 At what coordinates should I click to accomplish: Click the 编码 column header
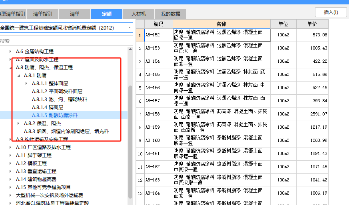(x=159, y=24)
